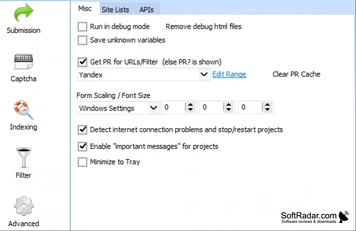Select the Captcha icon in sidebar

pos(24,61)
